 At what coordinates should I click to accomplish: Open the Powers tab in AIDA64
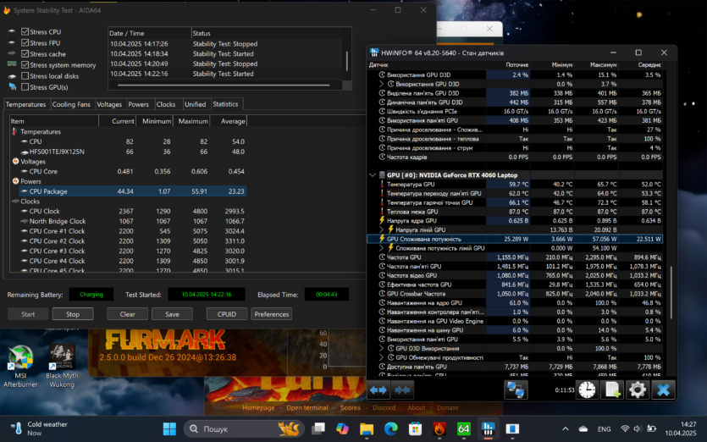pyautogui.click(x=138, y=104)
